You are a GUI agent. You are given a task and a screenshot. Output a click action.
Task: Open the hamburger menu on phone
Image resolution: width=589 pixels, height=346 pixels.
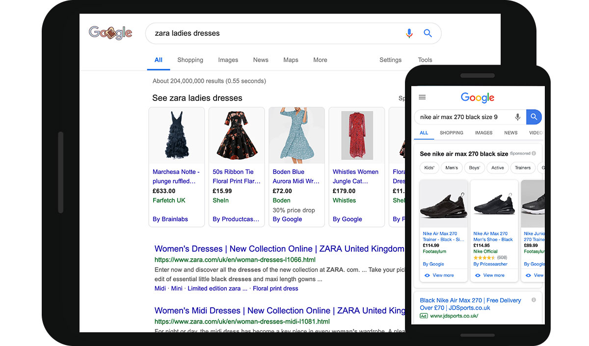(x=422, y=97)
